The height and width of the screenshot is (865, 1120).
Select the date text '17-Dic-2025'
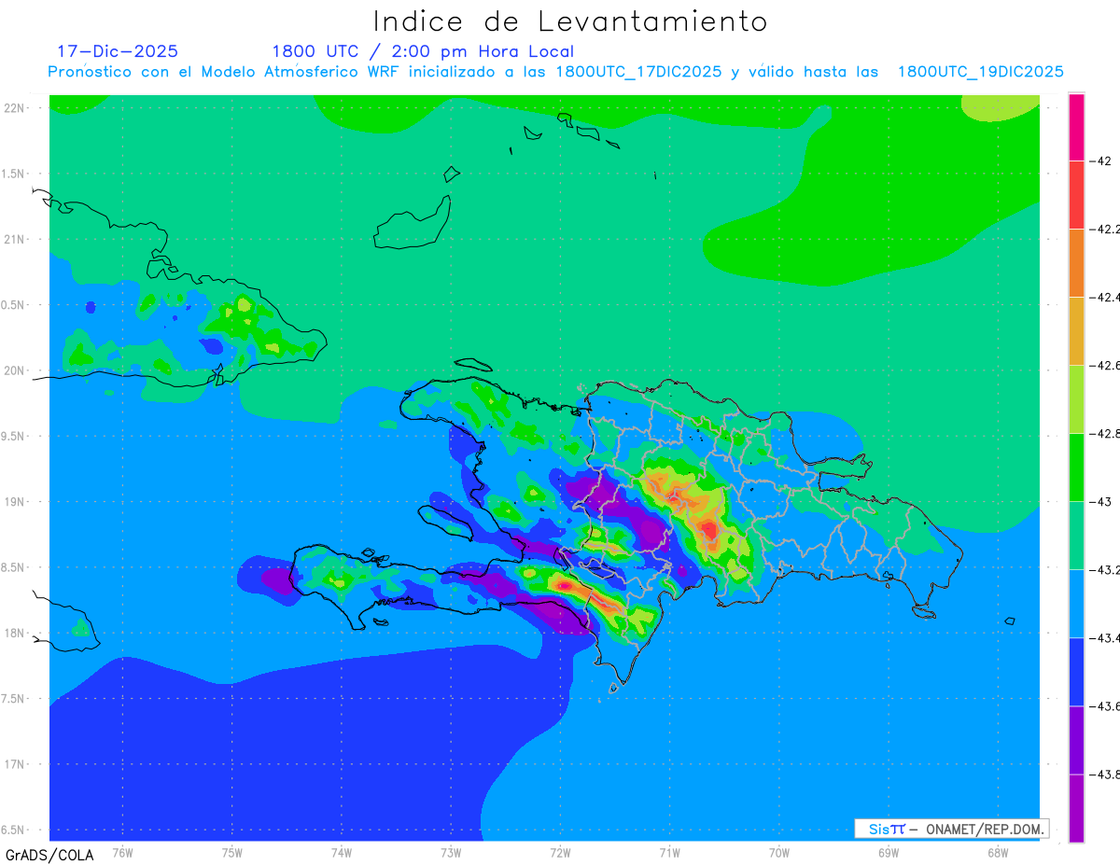point(118,51)
